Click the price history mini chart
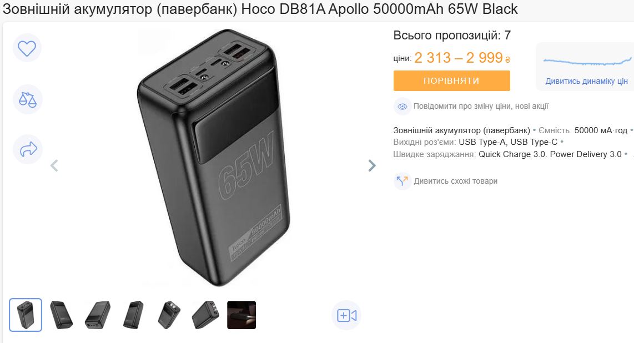 [587, 62]
